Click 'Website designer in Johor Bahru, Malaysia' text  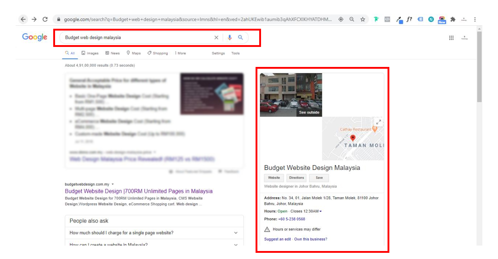point(300,186)
